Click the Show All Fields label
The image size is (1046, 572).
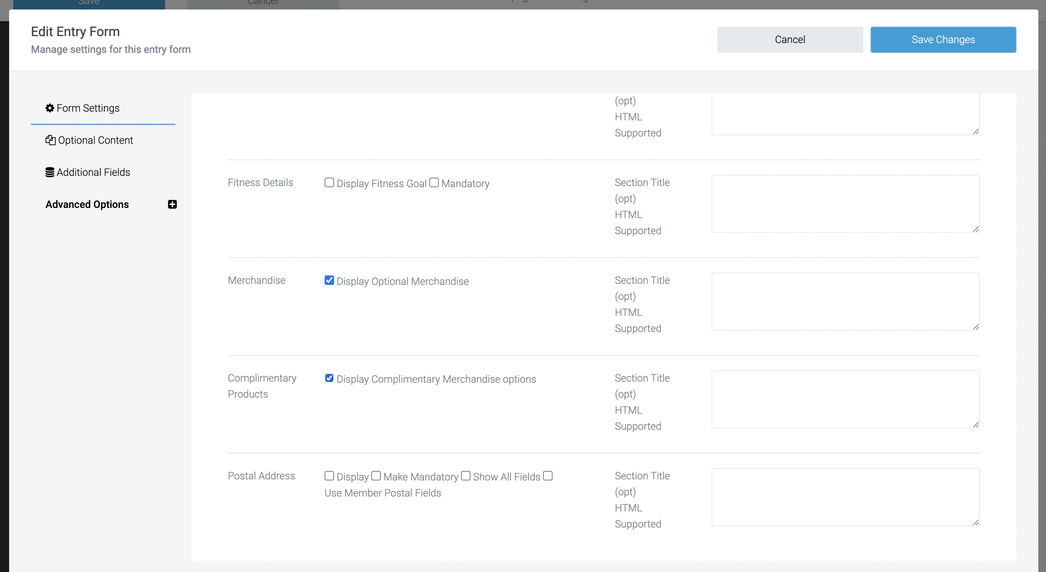[506, 477]
